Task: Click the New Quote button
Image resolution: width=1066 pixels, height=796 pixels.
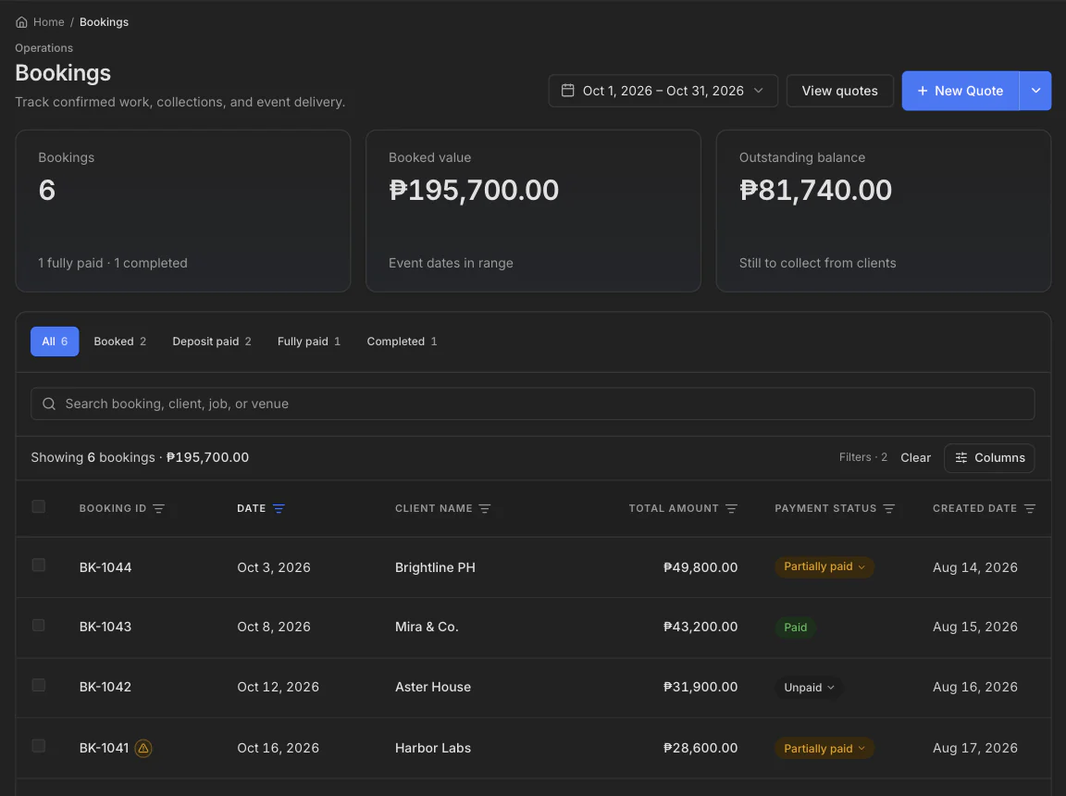Action: click(960, 91)
